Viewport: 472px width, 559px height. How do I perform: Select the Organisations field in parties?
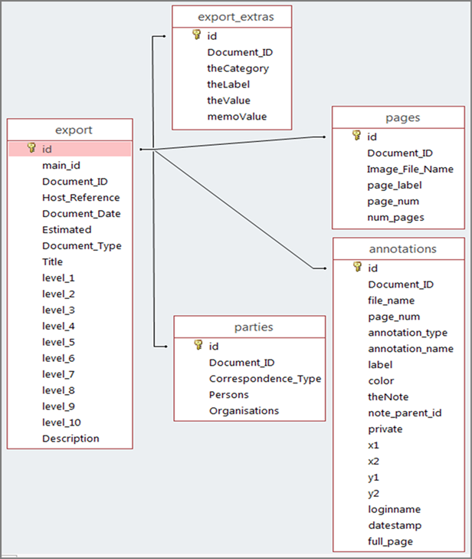tap(244, 410)
